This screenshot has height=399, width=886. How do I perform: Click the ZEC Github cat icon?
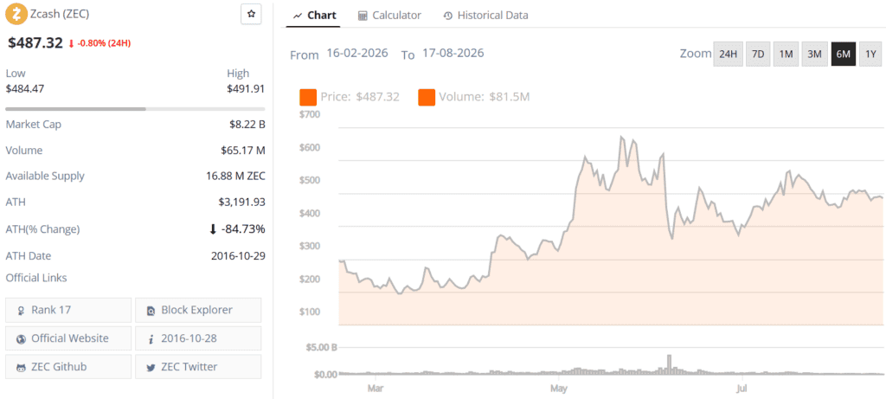coord(22,367)
